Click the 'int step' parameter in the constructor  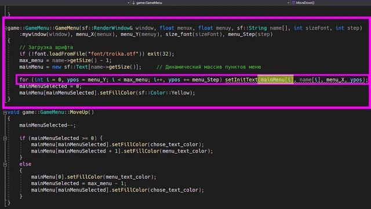click(347, 28)
